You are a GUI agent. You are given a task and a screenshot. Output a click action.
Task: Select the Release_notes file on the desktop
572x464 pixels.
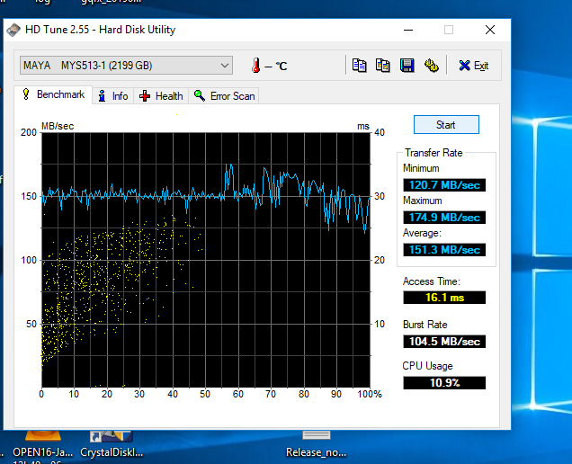pyautogui.click(x=316, y=441)
